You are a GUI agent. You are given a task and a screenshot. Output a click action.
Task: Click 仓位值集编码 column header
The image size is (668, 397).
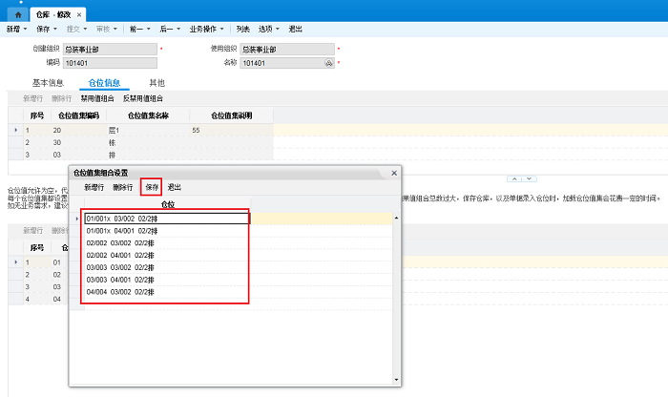79,115
